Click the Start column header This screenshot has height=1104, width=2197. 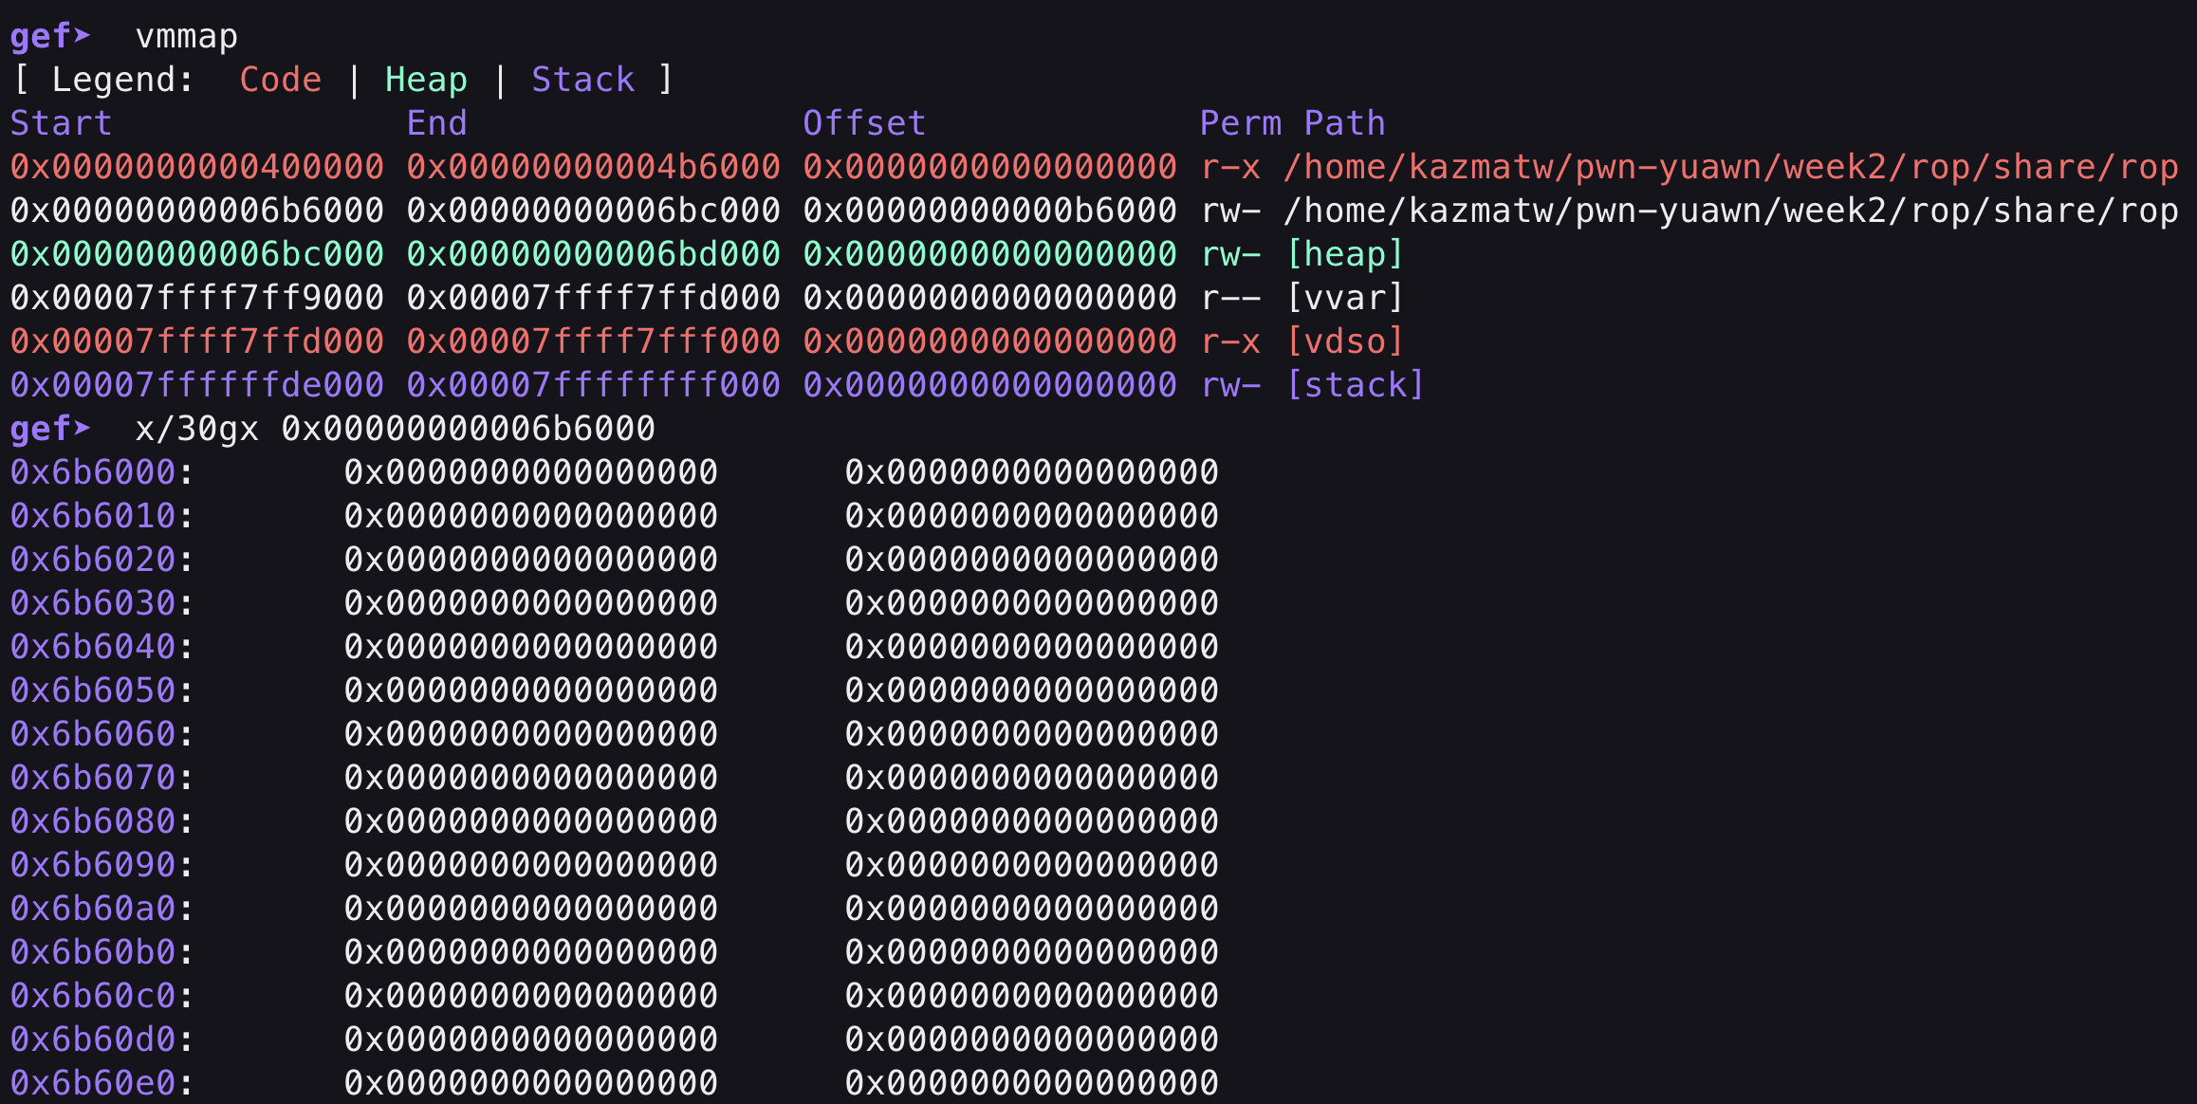pyautogui.click(x=61, y=123)
